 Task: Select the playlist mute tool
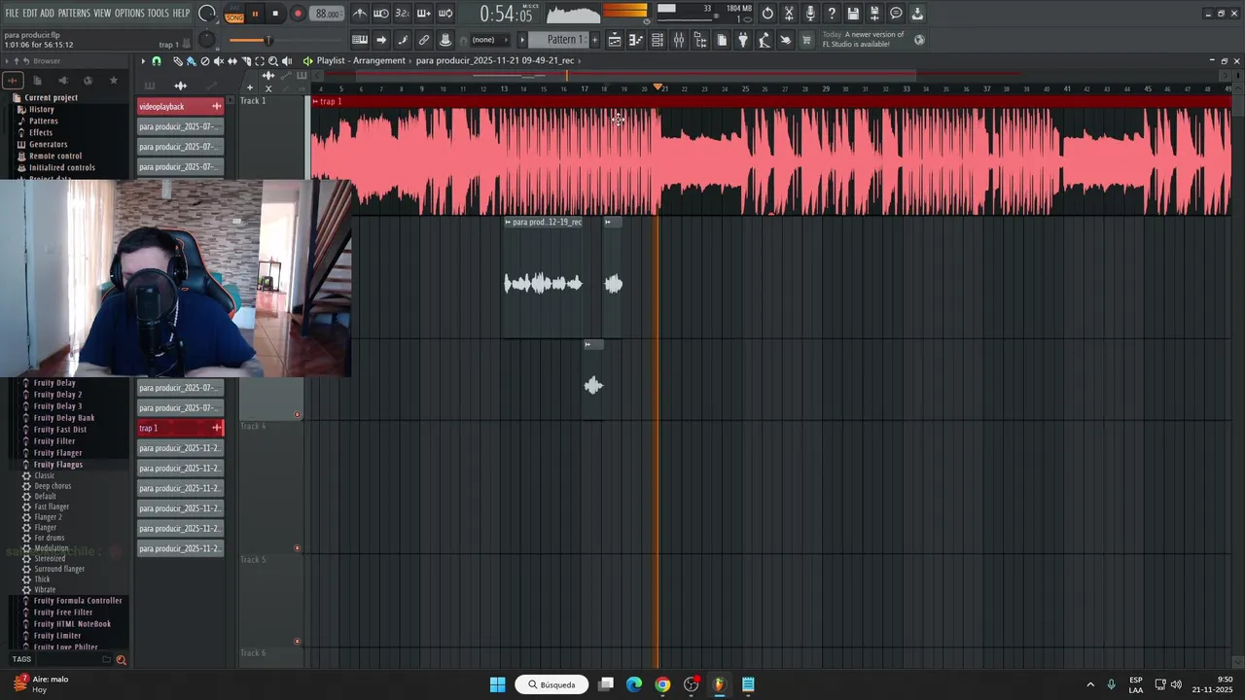click(x=219, y=61)
